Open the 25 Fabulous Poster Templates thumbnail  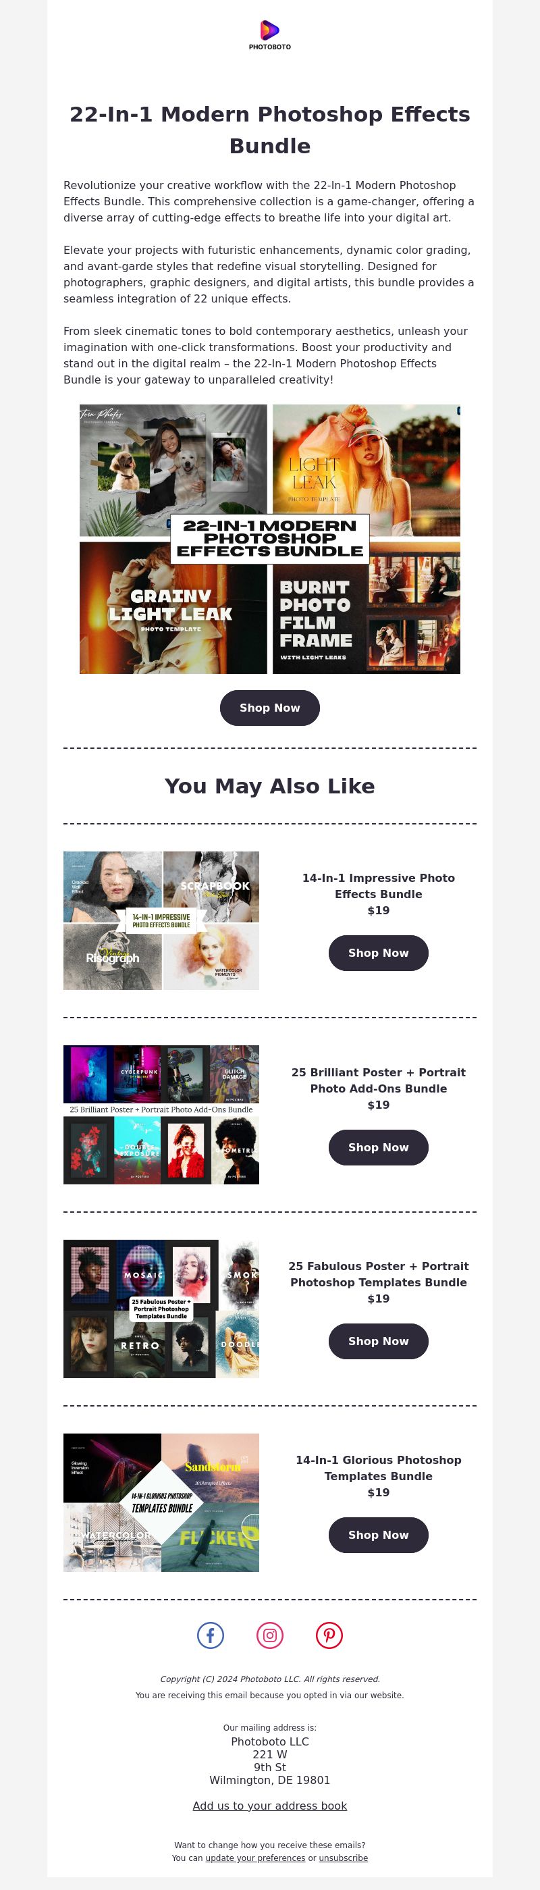point(161,1309)
